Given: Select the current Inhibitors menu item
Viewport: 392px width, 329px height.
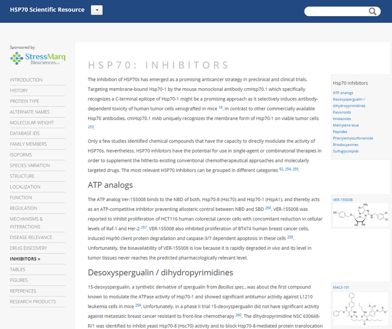Looking at the screenshot, I should pyautogui.click(x=25, y=259).
